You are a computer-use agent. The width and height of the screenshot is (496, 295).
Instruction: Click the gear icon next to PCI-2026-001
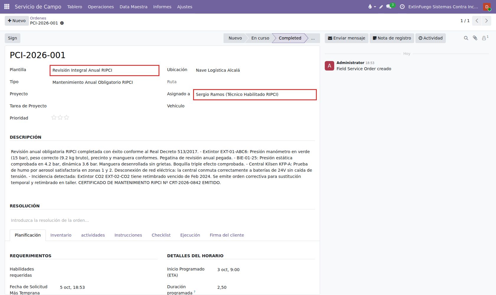pos(62,23)
